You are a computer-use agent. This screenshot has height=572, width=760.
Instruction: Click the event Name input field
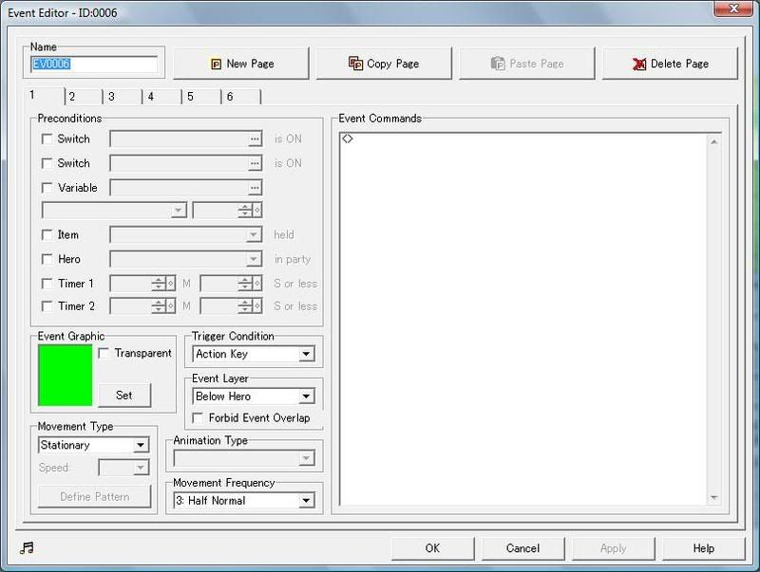click(x=94, y=64)
